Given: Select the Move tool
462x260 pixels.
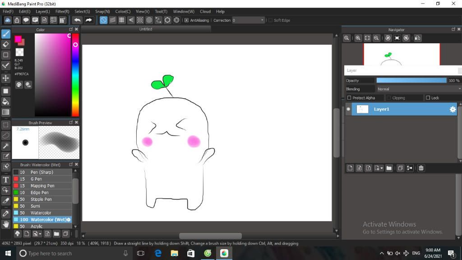Looking at the screenshot, I should click(x=6, y=78).
